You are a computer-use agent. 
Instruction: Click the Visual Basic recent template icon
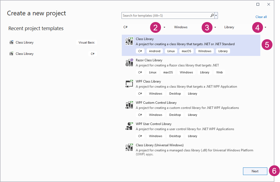[11, 42]
